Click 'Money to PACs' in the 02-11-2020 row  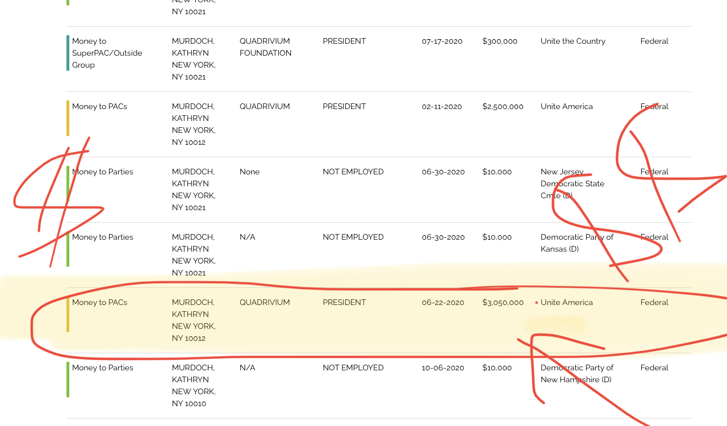coord(99,106)
